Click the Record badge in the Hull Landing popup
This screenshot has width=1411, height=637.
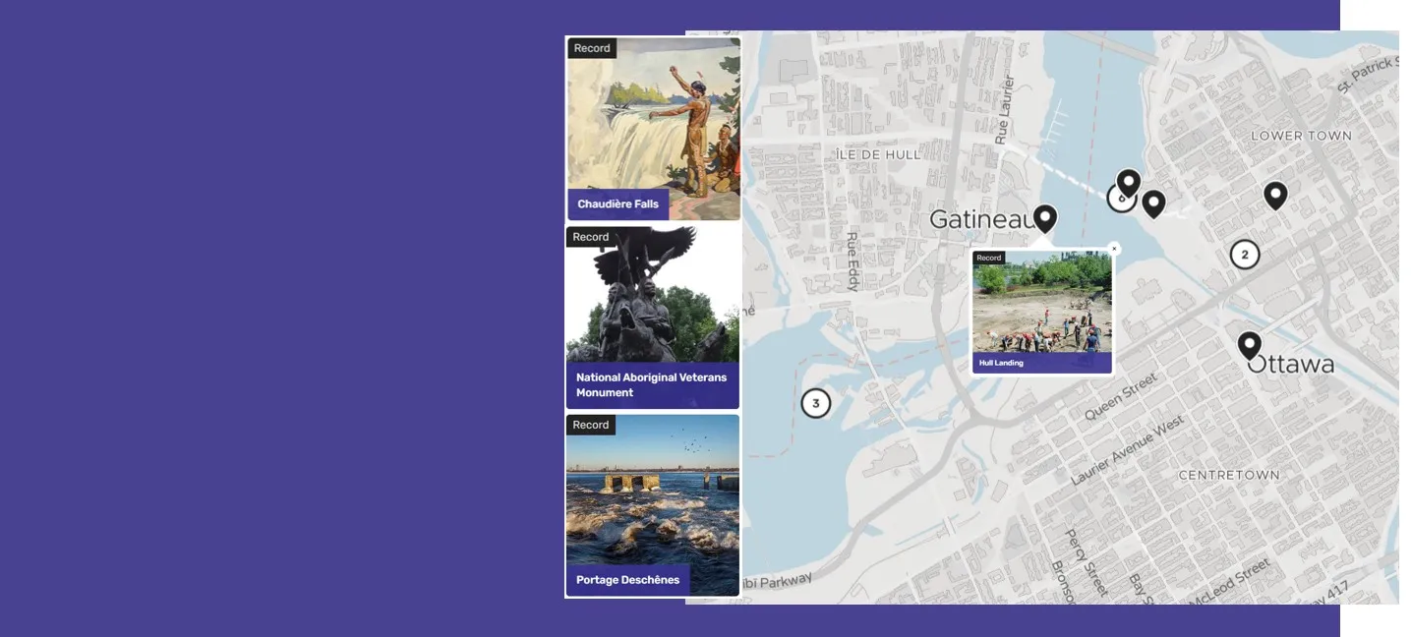click(988, 258)
